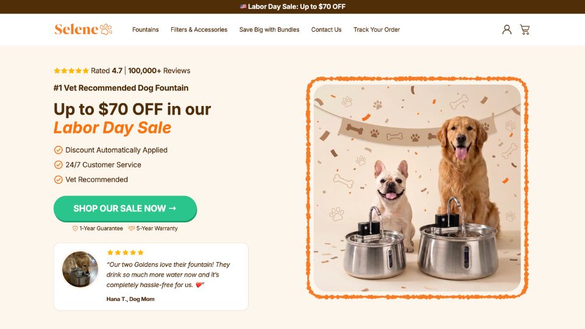
Task: Open the shopping cart icon
Action: coord(525,29)
